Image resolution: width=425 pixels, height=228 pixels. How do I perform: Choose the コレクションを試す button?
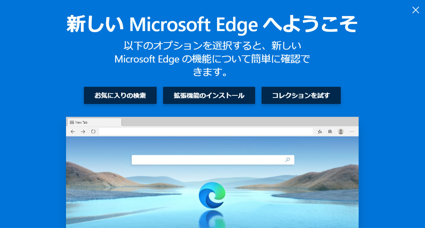coord(301,95)
